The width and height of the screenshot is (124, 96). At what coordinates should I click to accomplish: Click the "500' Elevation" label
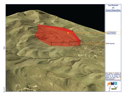tap(111, 44)
